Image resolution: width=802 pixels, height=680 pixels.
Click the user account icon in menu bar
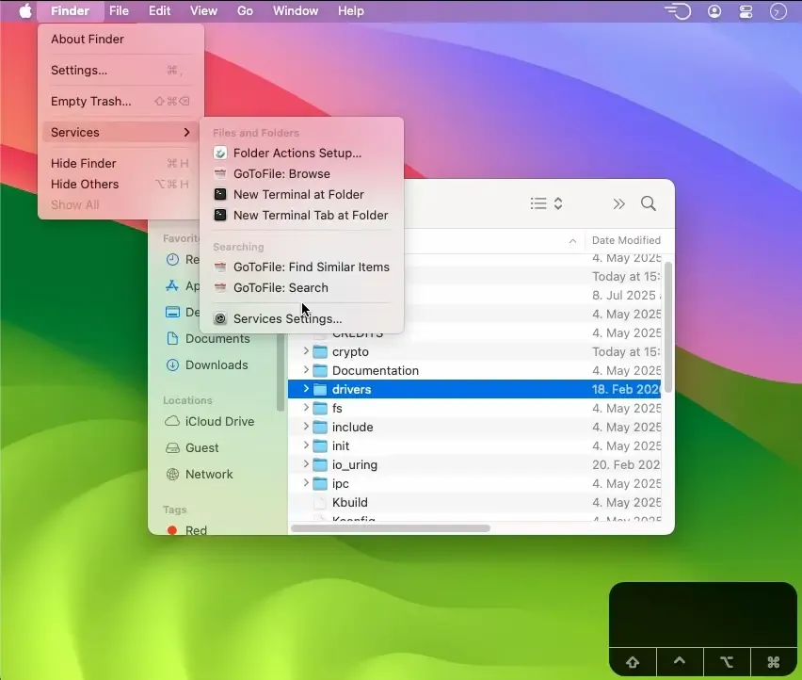[714, 11]
